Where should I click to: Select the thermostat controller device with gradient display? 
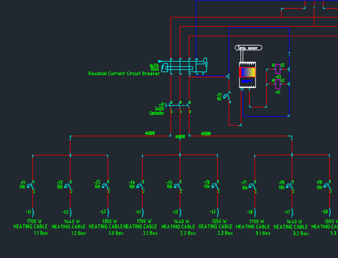point(247,75)
